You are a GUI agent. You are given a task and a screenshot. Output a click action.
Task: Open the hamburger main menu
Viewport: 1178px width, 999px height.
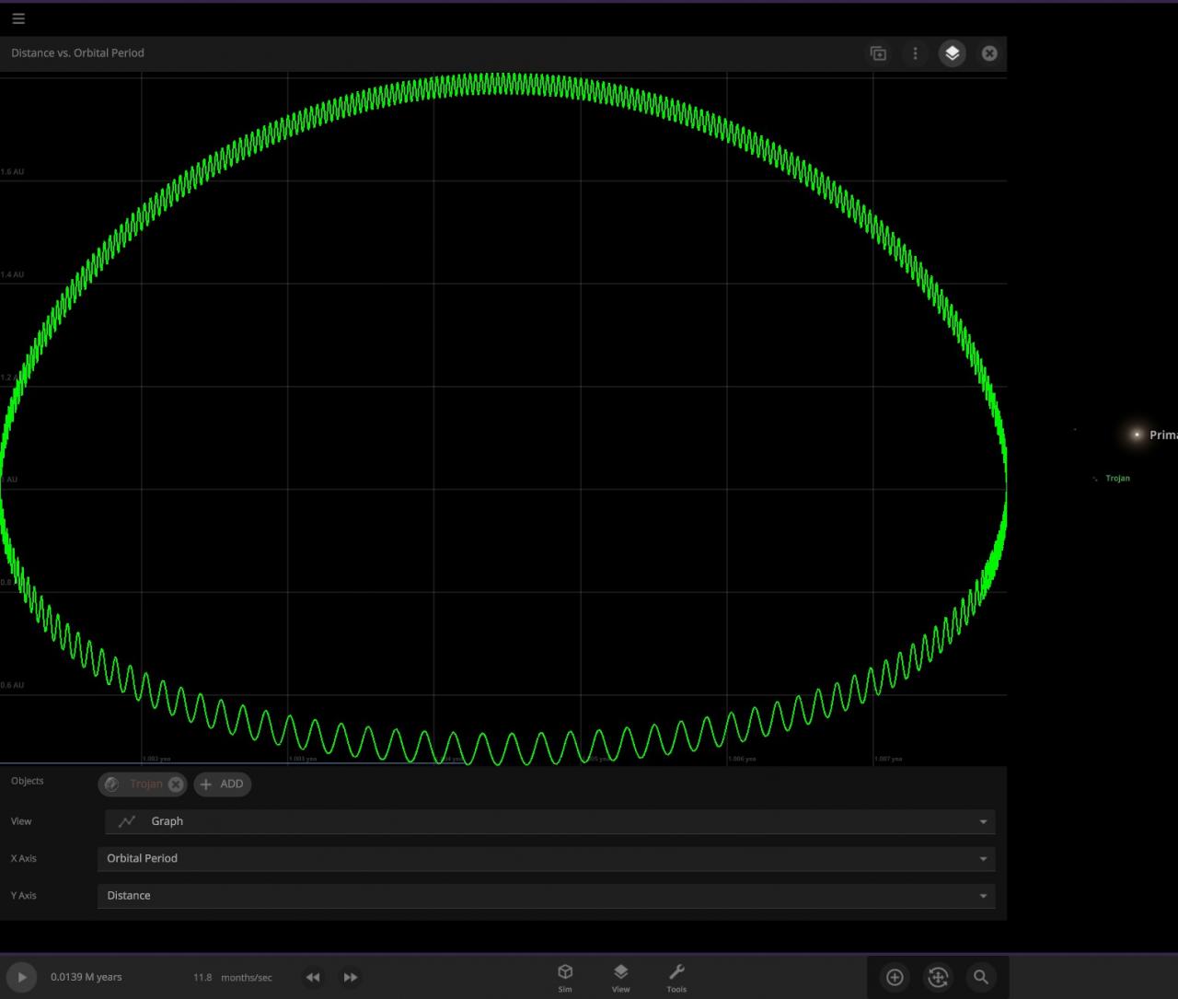[x=18, y=18]
